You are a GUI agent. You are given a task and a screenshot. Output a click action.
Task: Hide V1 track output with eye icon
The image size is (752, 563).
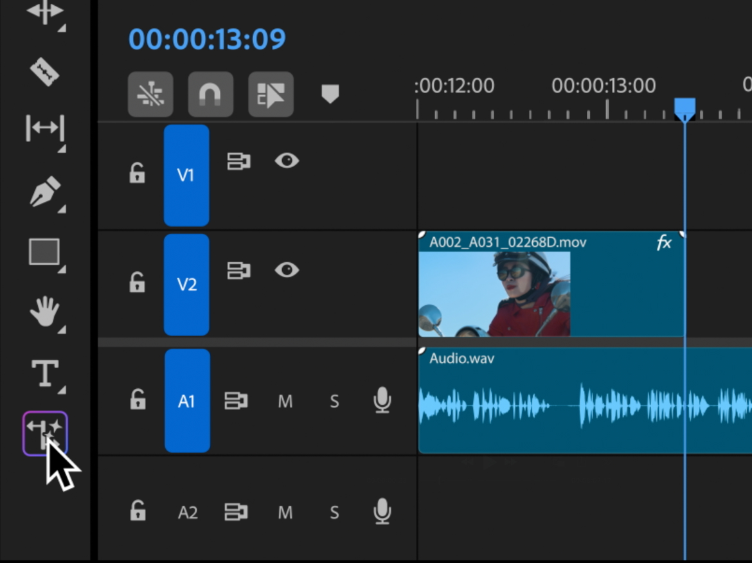(x=287, y=161)
